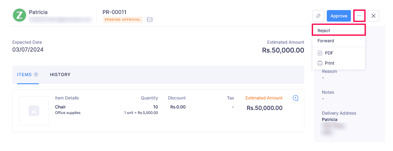Open the comments speech bubble icon
This screenshot has width=393, height=151.
150,20
